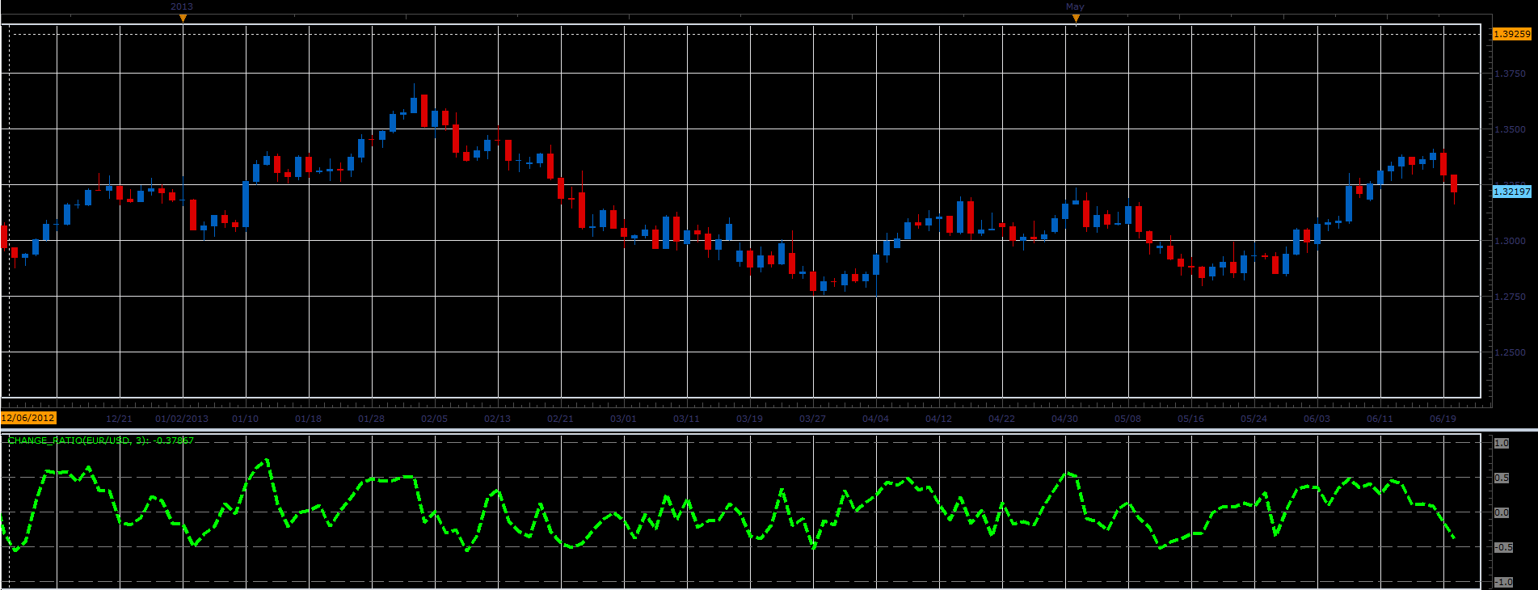Click the 03/19 date label
Viewport: 1538px width, 590px height.
750,419
